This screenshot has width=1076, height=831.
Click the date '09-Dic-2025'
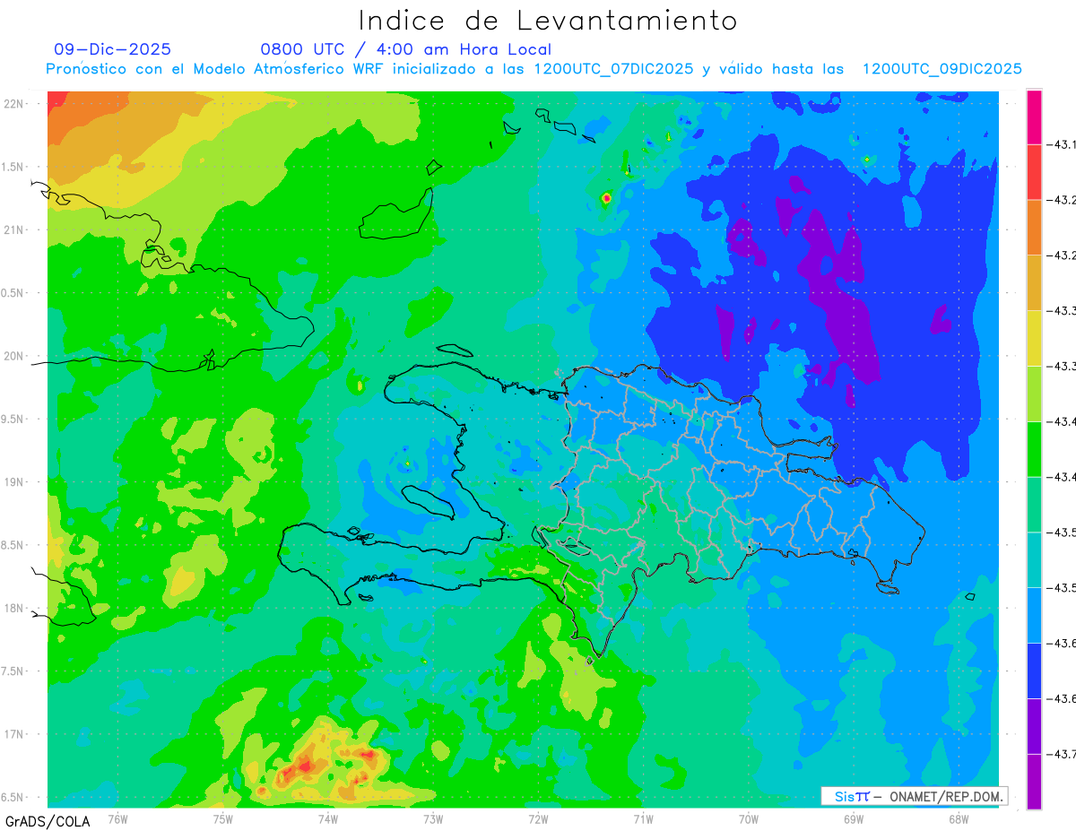112,49
